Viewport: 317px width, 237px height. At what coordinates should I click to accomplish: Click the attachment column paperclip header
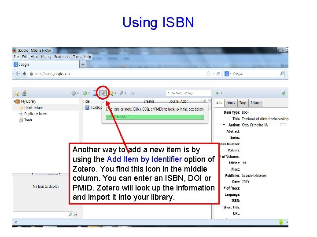tap(205, 101)
